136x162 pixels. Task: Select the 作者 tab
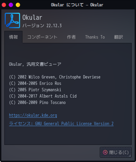[x=71, y=37]
